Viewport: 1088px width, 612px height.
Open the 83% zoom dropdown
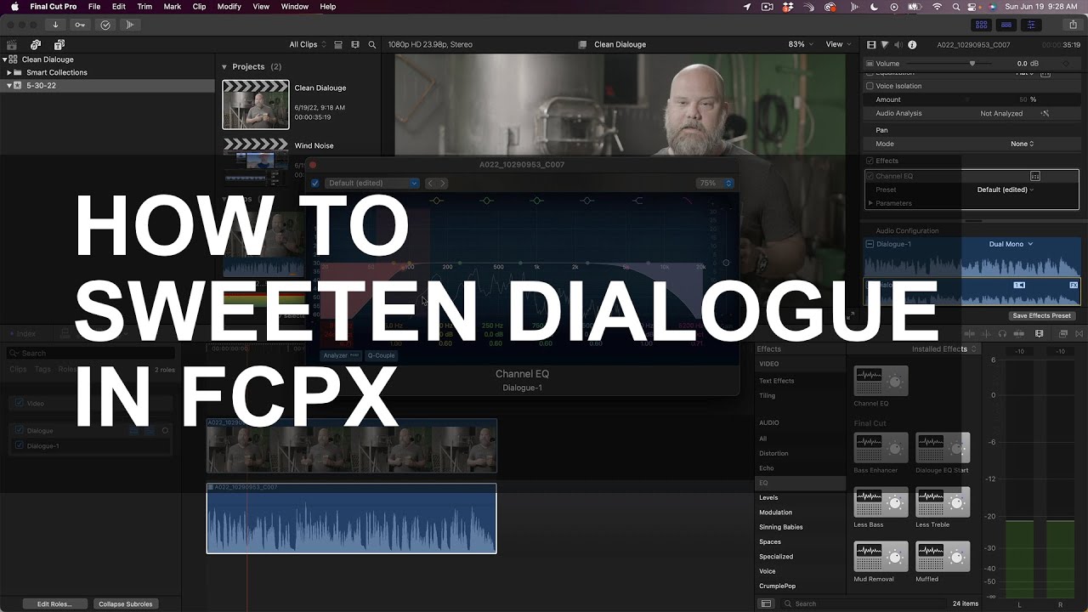pos(801,44)
